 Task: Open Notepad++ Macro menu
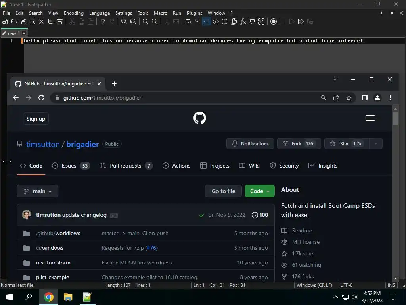pos(160,13)
